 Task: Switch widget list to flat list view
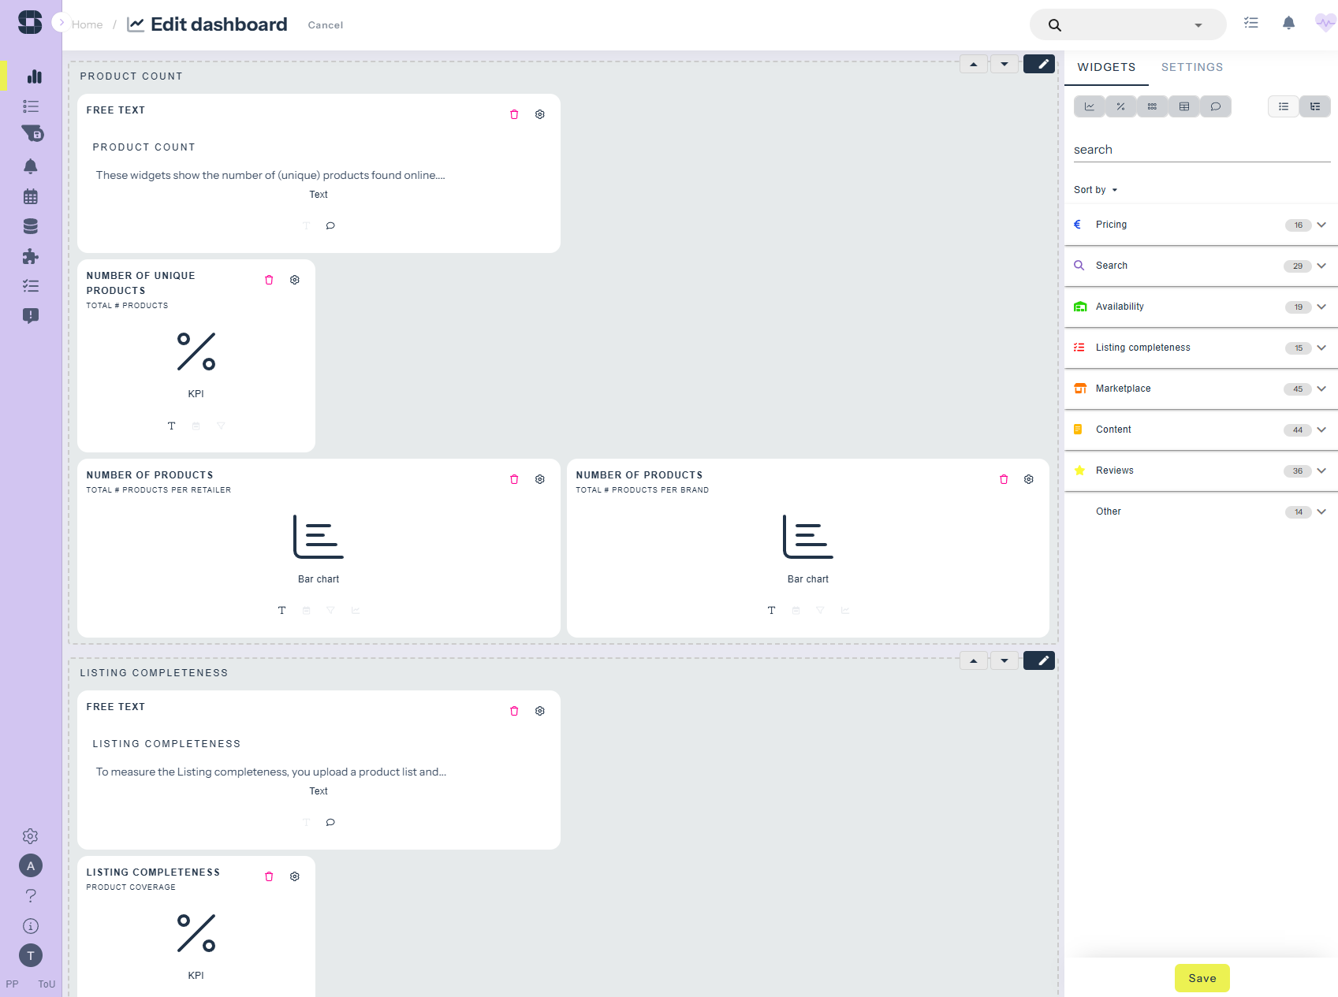(x=1284, y=106)
